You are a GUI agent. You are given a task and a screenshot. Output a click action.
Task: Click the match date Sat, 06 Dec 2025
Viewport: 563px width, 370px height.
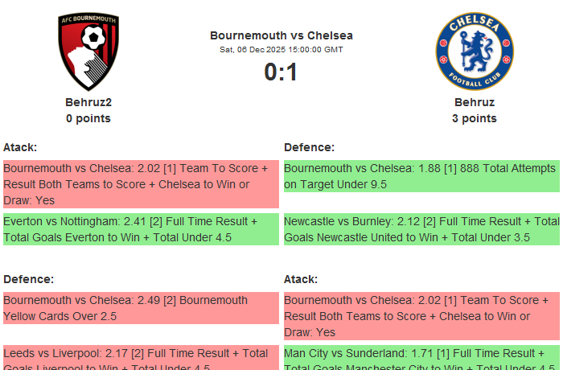tap(281, 50)
